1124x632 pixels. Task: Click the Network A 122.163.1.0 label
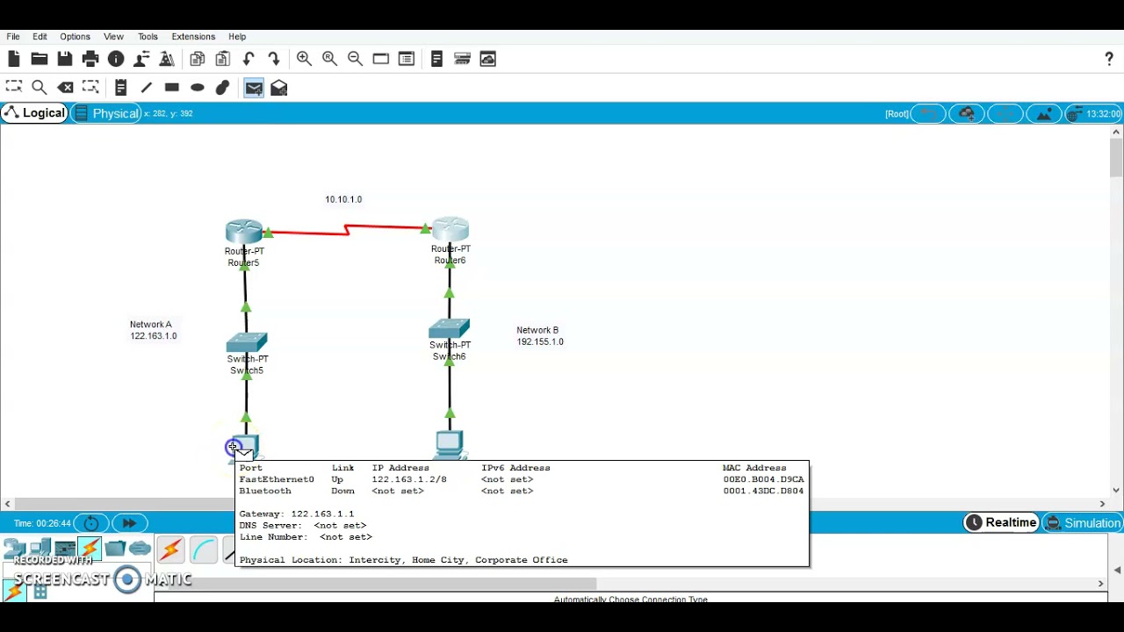(153, 330)
